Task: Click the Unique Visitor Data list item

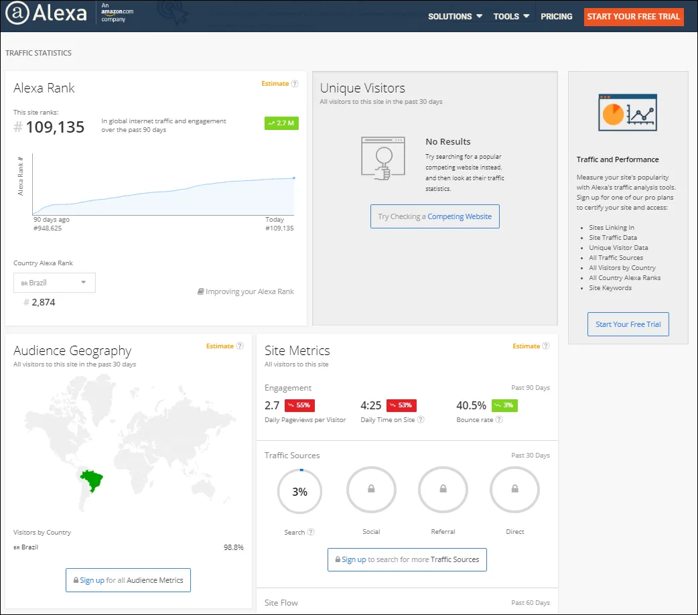Action: coord(618,248)
